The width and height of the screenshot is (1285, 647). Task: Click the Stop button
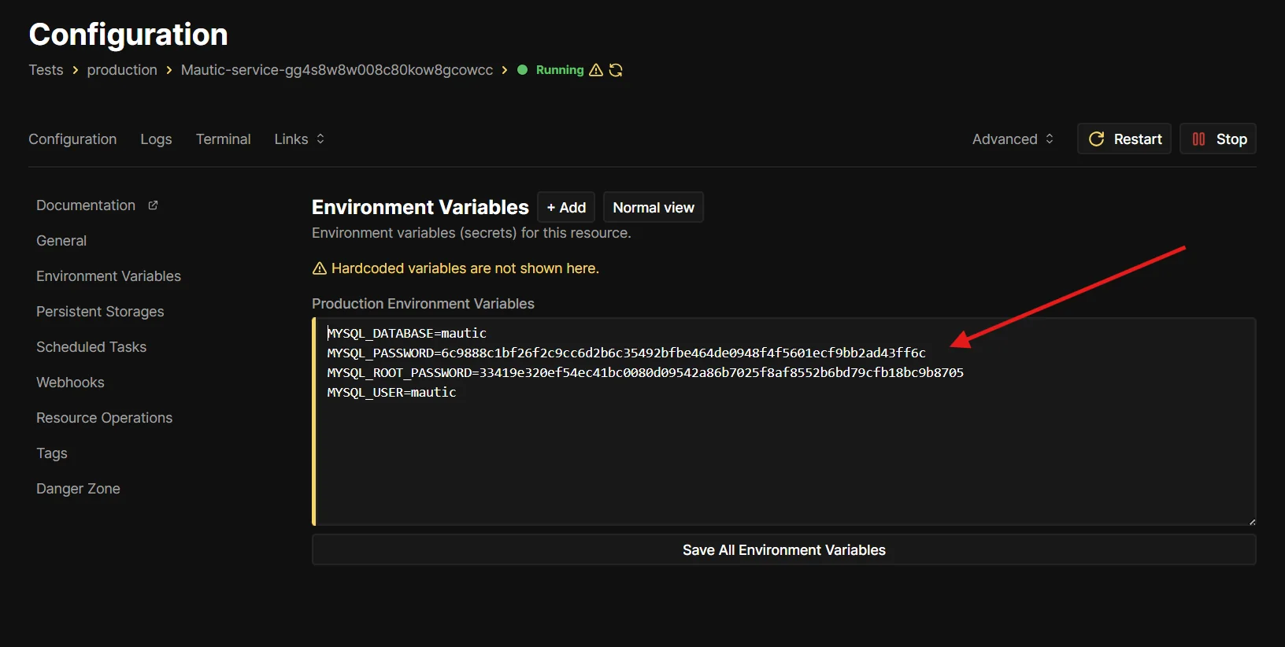tap(1218, 139)
